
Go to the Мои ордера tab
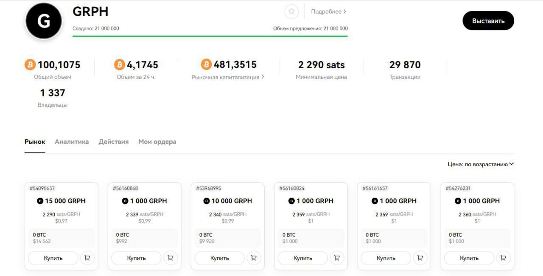tap(157, 142)
